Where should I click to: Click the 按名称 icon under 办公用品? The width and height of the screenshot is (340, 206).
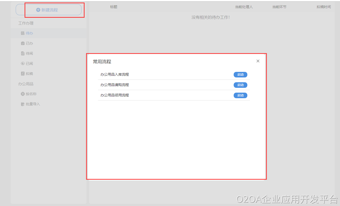[x=23, y=94]
